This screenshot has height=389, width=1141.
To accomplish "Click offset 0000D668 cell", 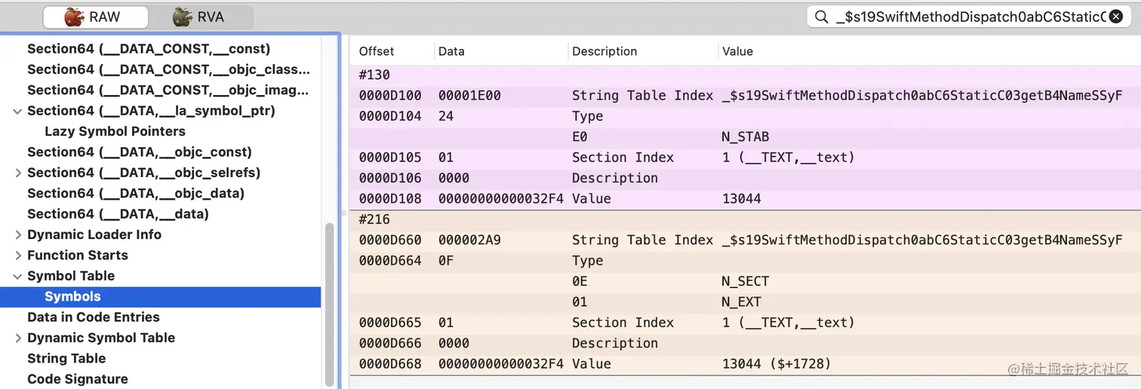I will click(x=390, y=363).
